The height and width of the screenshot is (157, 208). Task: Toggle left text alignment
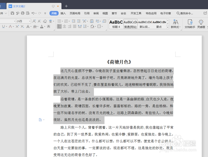[x=59, y=26]
